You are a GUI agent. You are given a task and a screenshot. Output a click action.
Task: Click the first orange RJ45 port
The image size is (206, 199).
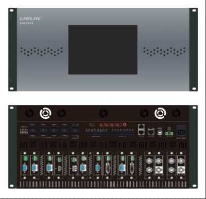102,124
